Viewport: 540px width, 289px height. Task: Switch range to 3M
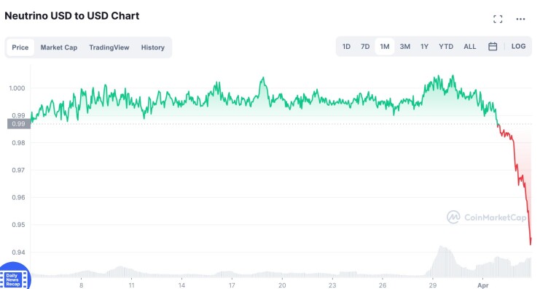pyautogui.click(x=405, y=47)
